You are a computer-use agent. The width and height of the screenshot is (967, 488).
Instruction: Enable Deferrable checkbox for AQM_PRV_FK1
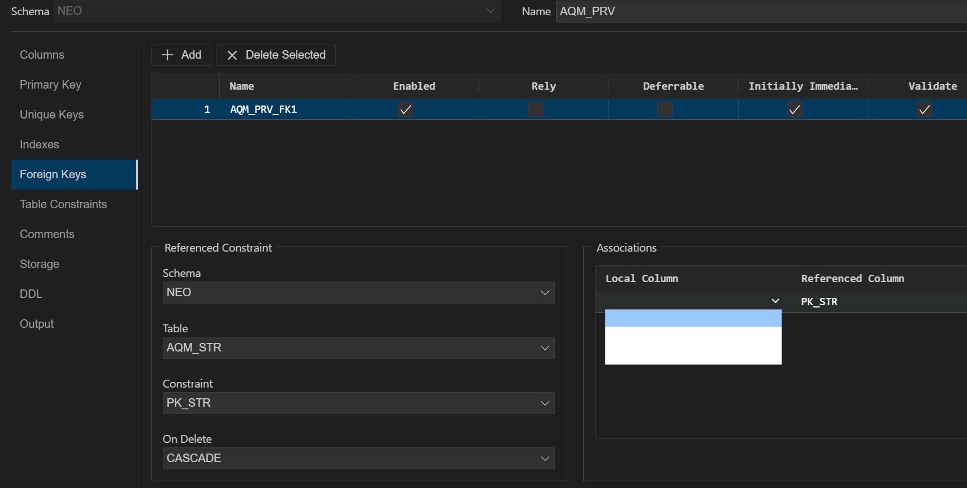[665, 109]
